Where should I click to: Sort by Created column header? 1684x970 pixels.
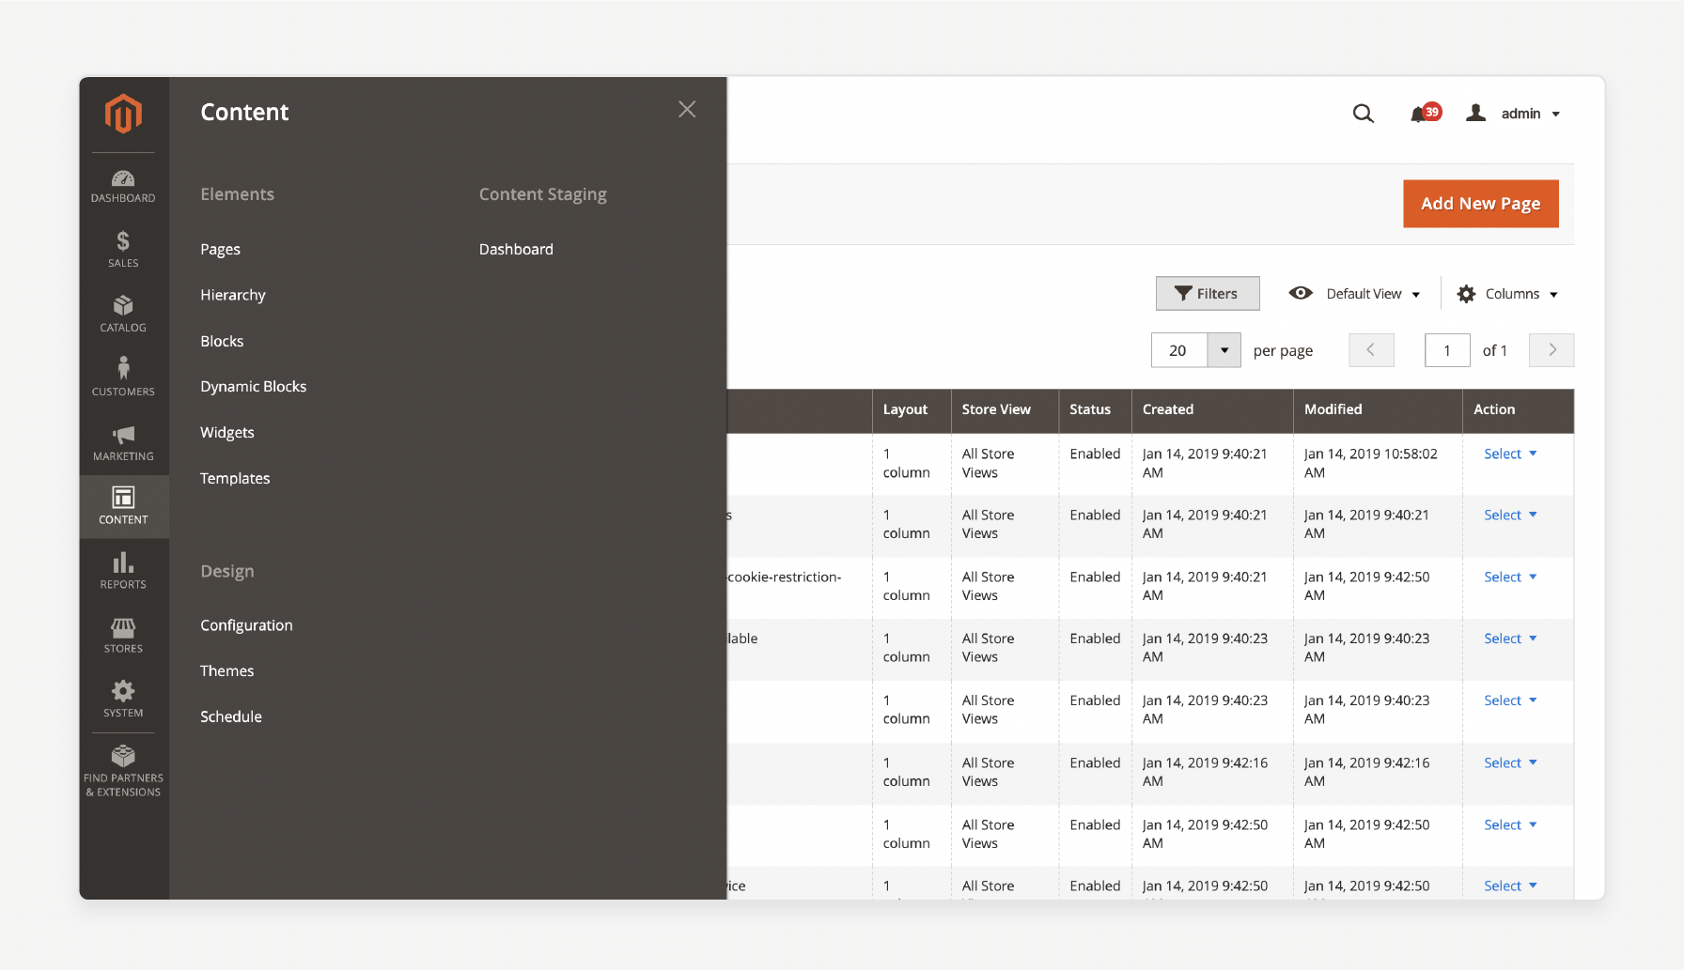(1212, 410)
